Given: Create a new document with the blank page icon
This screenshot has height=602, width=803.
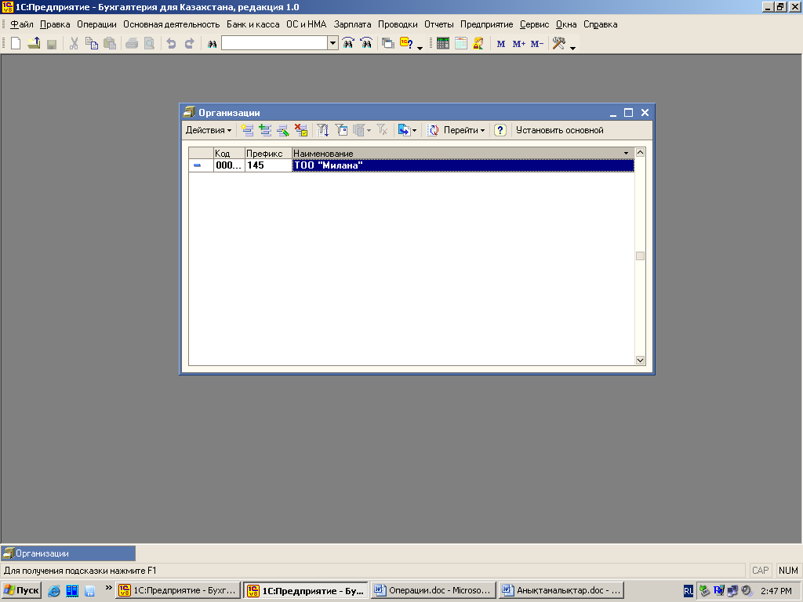Looking at the screenshot, I should pyautogui.click(x=16, y=44).
